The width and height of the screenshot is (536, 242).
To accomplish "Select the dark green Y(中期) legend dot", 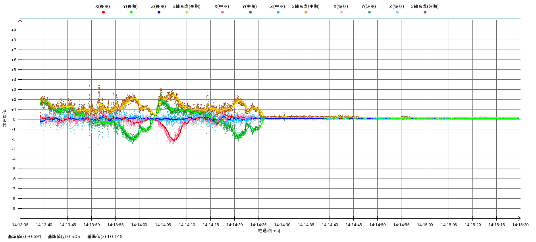I will 250,12.
